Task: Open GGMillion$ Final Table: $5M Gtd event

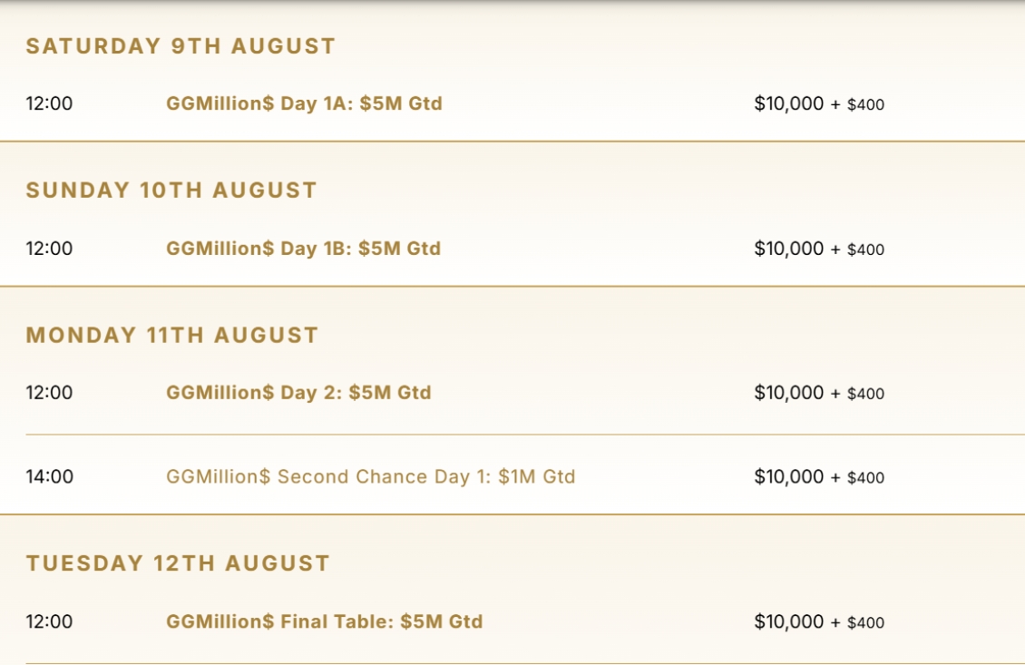Action: [324, 621]
